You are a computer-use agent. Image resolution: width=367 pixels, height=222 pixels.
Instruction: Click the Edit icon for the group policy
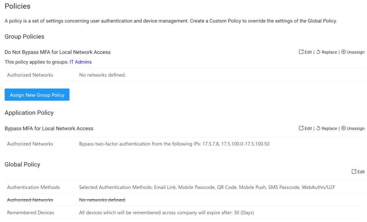point(301,52)
